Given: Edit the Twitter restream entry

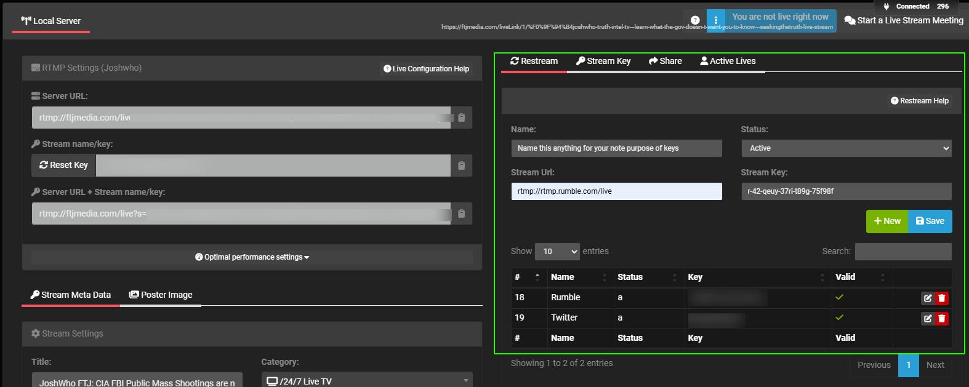Looking at the screenshot, I should tap(927, 319).
